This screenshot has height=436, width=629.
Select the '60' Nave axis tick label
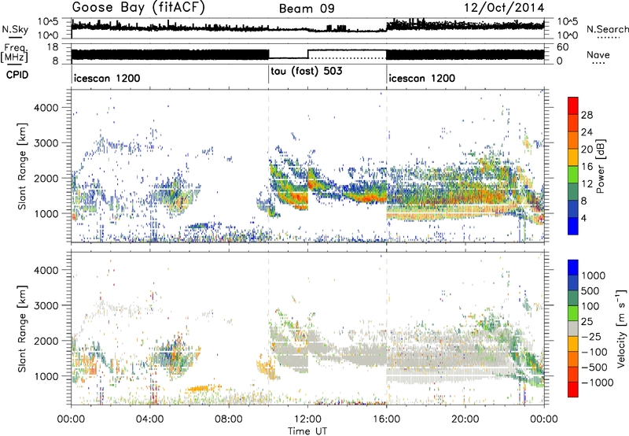click(563, 47)
